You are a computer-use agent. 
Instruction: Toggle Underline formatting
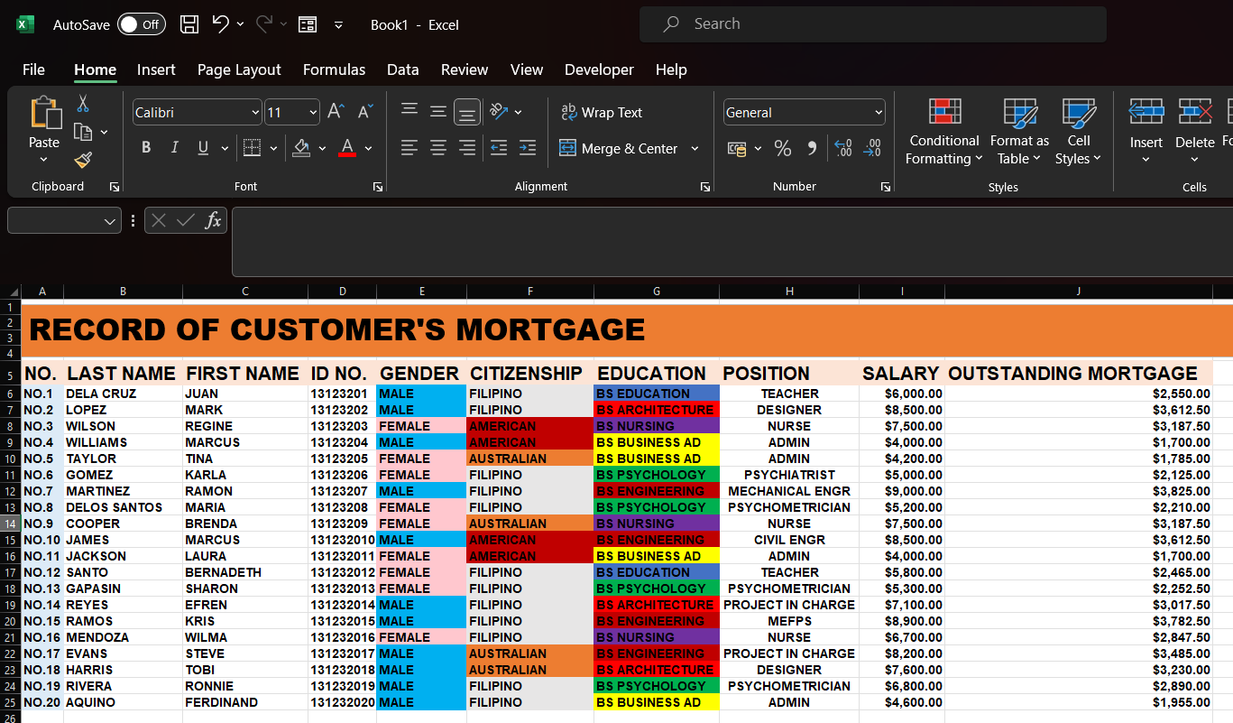click(203, 148)
